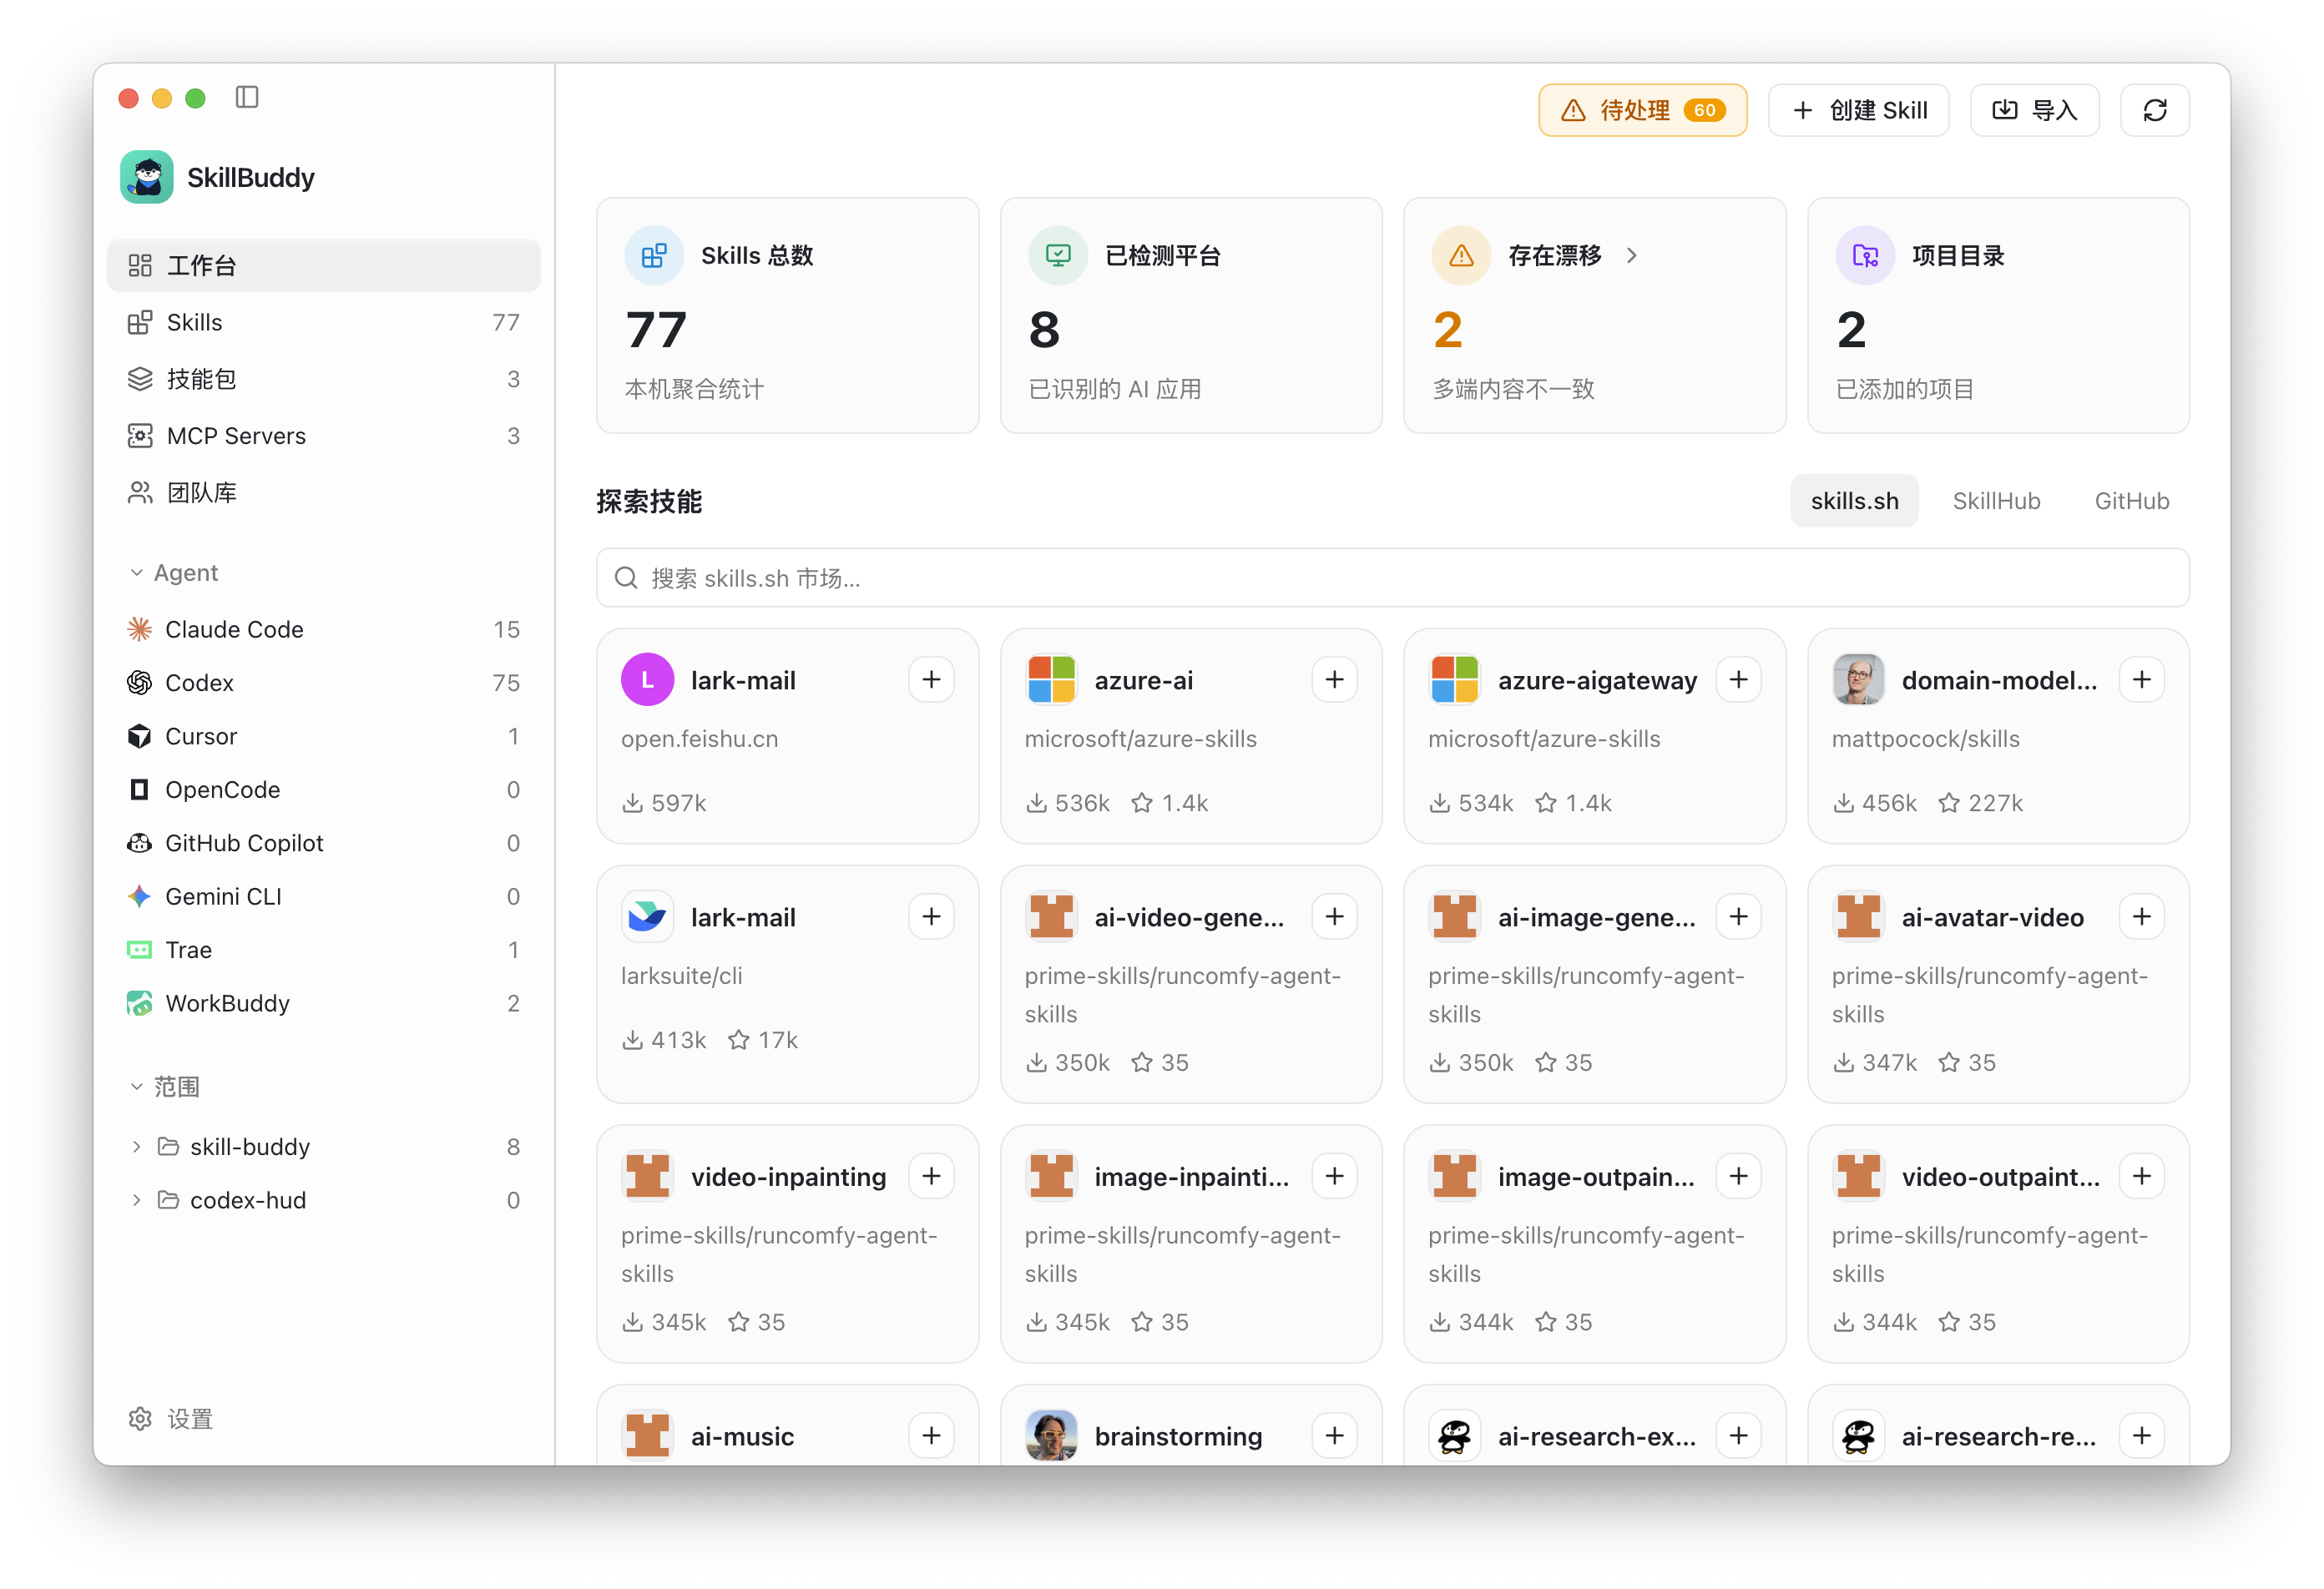Add the brainstorming skill
The width and height of the screenshot is (2324, 1589).
1335,1436
